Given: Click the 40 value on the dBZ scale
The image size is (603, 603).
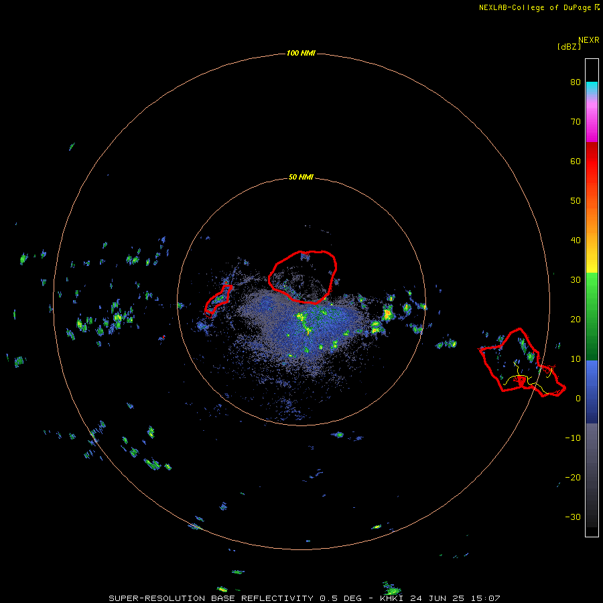Looking at the screenshot, I should 576,241.
